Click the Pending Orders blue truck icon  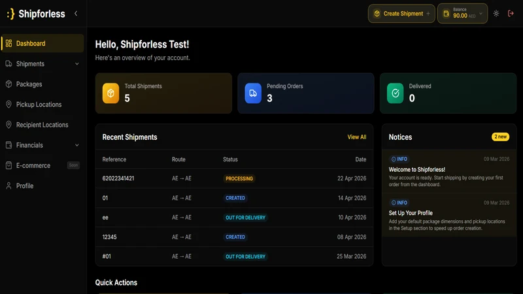tap(253, 93)
